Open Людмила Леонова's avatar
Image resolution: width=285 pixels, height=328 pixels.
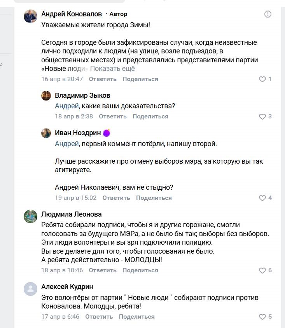pos(31,216)
